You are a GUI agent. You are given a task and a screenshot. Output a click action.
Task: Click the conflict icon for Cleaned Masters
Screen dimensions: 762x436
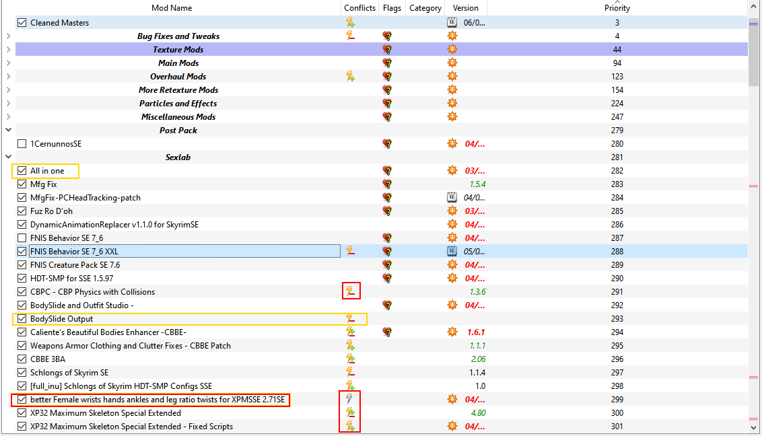[x=350, y=22]
